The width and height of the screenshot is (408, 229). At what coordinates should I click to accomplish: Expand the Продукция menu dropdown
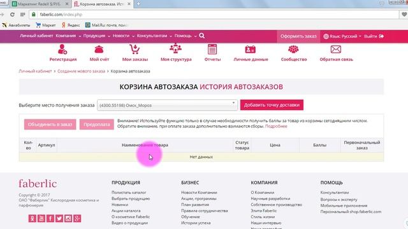[97, 36]
